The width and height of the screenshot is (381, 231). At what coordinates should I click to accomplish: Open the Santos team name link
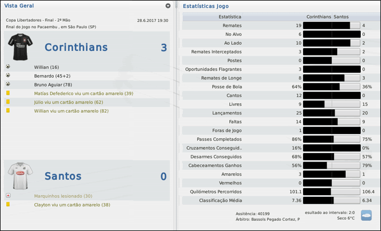[63, 176]
